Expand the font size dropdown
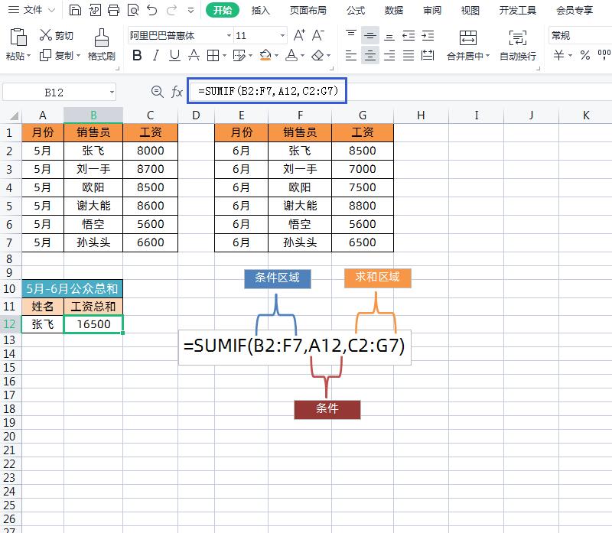This screenshot has height=533, width=612. 282,36
